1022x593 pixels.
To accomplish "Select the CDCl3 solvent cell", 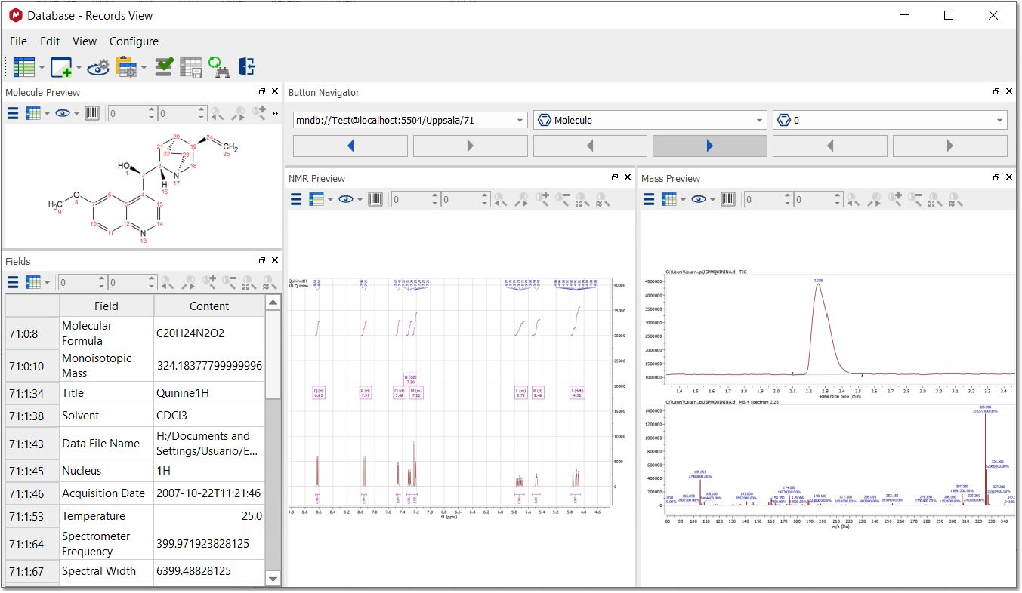I will (209, 416).
